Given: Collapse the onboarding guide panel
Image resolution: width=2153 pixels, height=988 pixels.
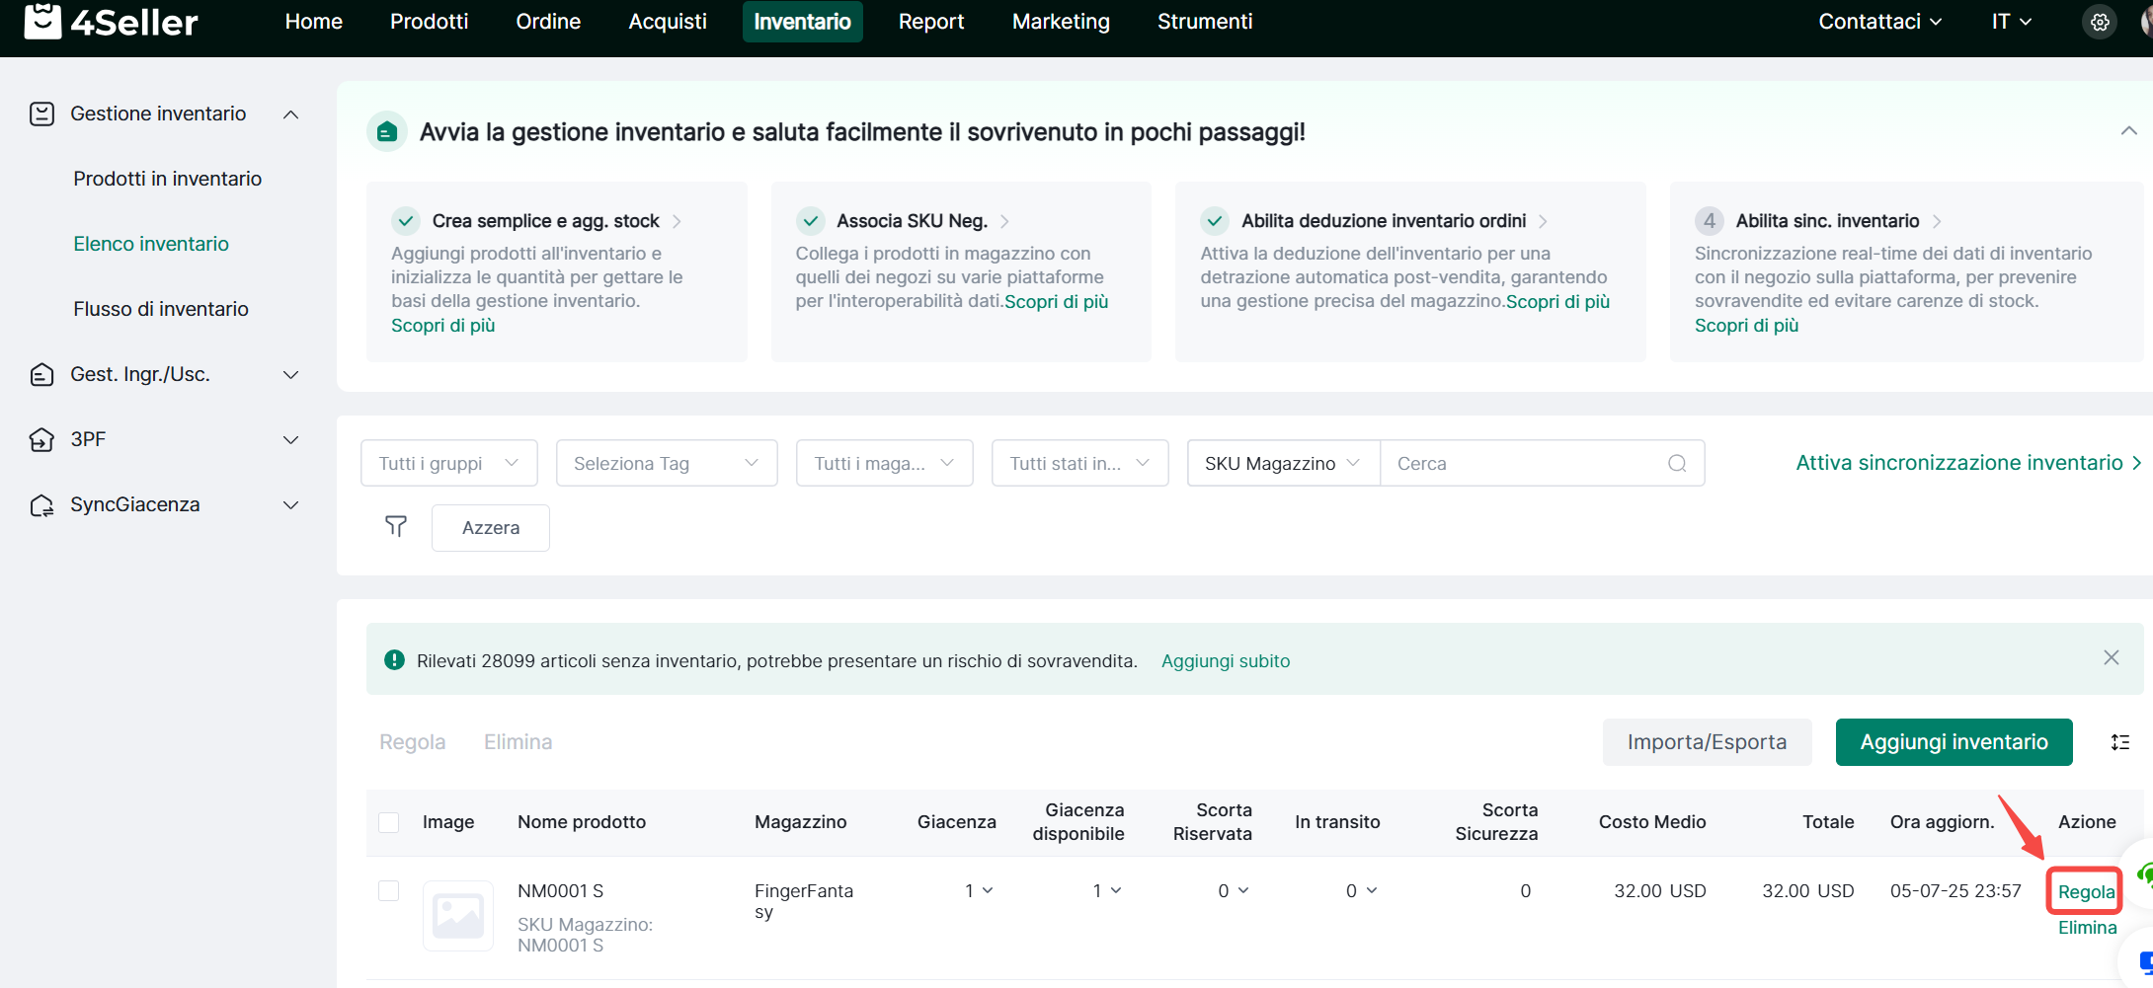Looking at the screenshot, I should (2128, 131).
